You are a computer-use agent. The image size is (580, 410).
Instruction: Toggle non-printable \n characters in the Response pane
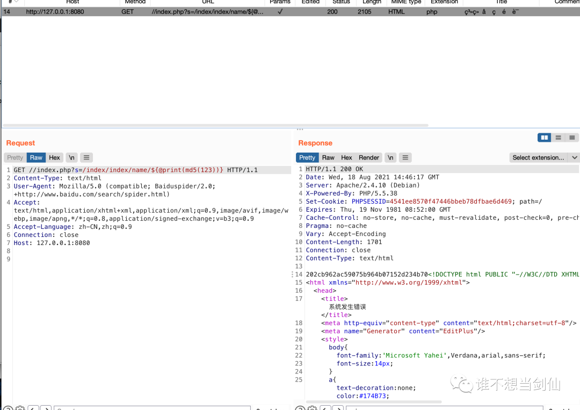point(390,157)
